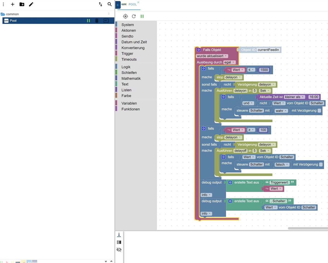Switch to the POOL script tab

(132, 5)
